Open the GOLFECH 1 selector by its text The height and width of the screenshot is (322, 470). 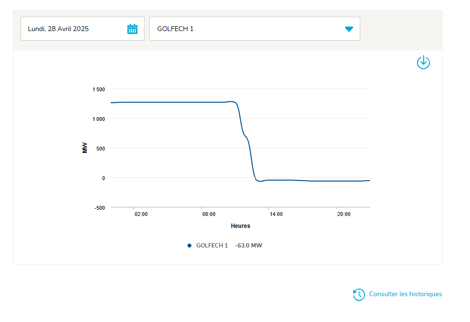coord(175,29)
